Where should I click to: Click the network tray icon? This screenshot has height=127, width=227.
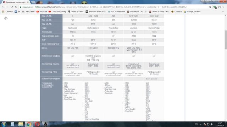pos(208,124)
